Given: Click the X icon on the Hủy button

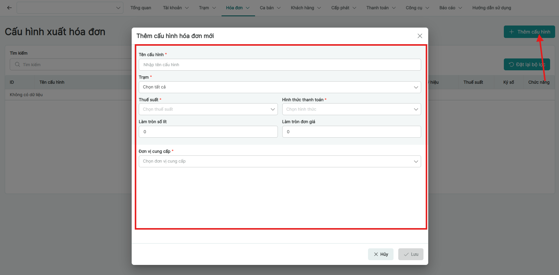Looking at the screenshot, I should (376, 254).
